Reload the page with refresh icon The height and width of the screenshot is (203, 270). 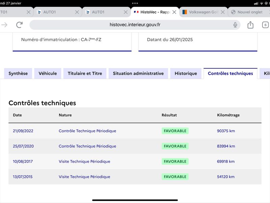point(19,25)
